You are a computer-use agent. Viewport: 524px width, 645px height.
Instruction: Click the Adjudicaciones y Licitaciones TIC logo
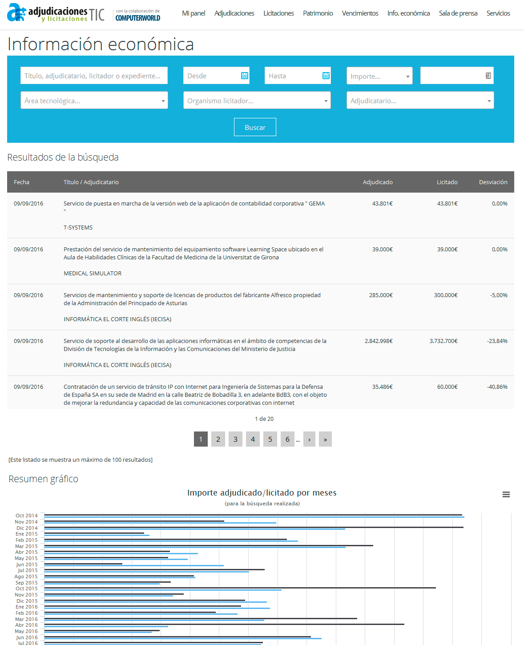(x=56, y=13)
